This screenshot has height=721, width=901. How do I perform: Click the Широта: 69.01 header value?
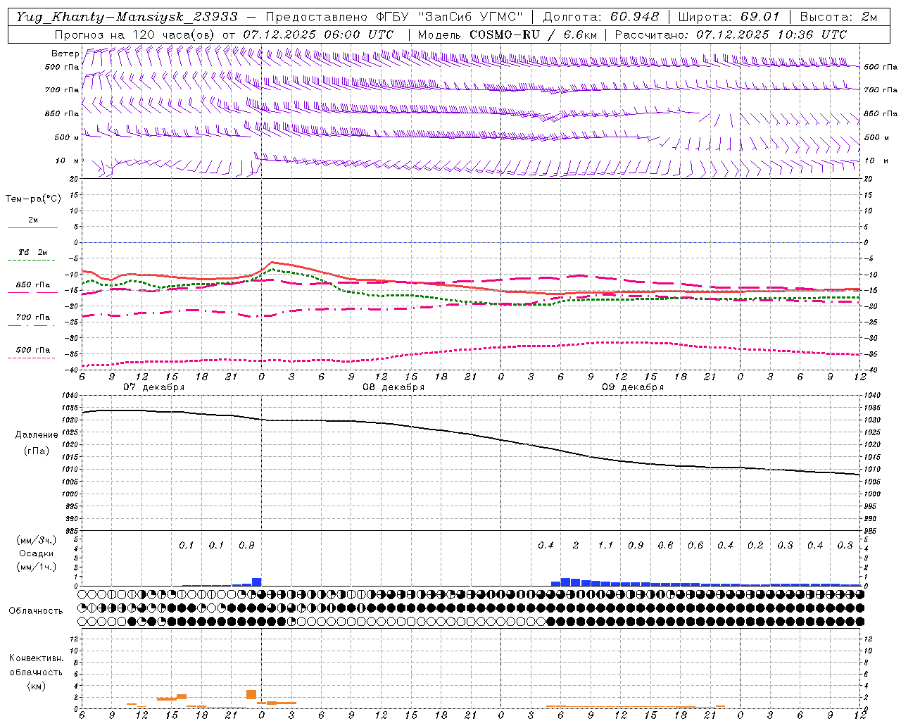[x=729, y=16]
